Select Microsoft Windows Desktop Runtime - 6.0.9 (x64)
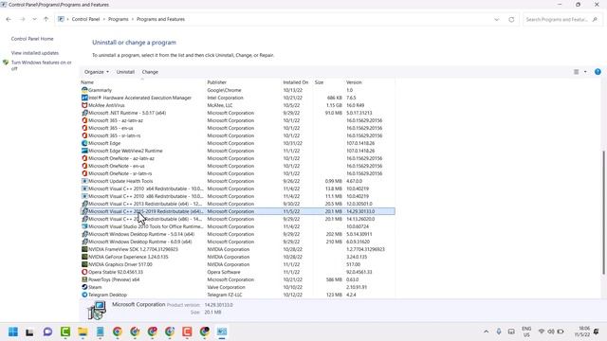Screen dimensions: 607x341 [237, 242]
